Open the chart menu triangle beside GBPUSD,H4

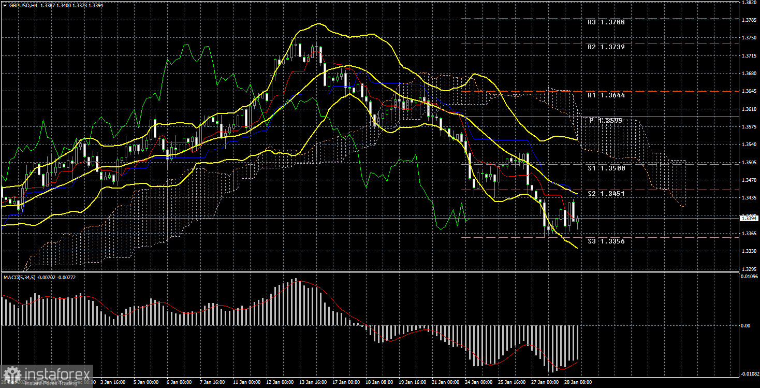[5, 5]
